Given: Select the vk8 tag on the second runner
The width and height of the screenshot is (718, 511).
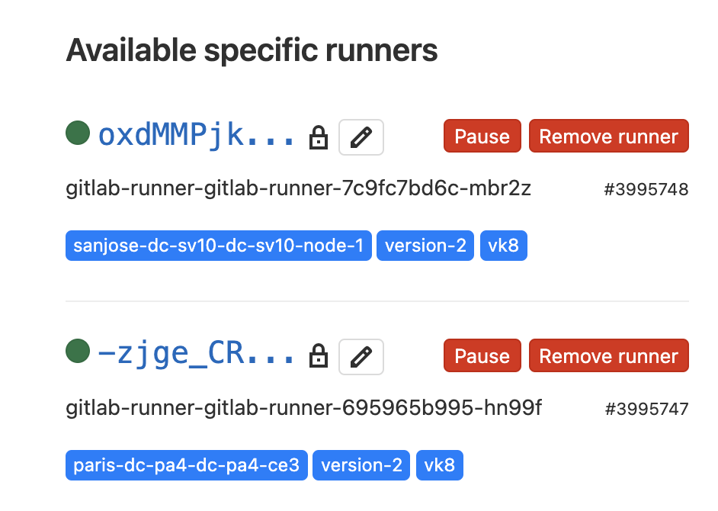Looking at the screenshot, I should pos(440,464).
